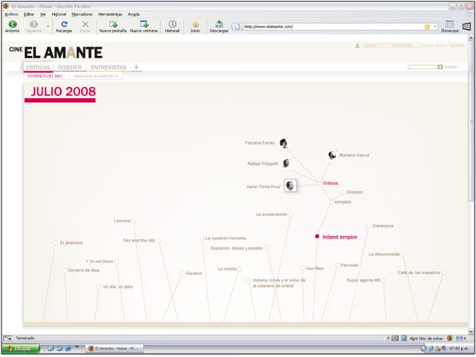Open the Editar menu
The image size is (476, 357).
coord(29,14)
